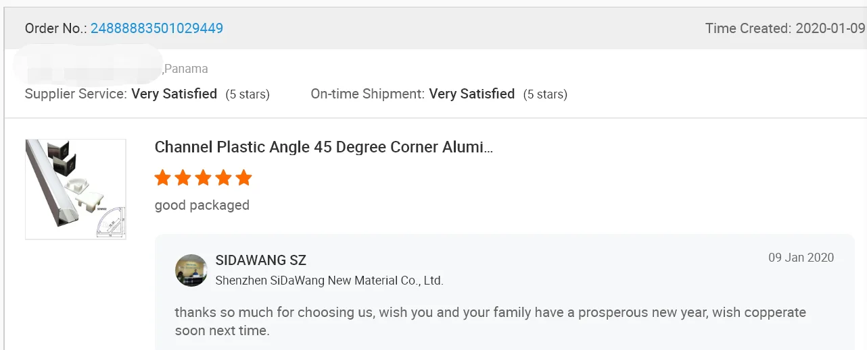
Task: Click the fourth orange rating star
Action: [223, 178]
